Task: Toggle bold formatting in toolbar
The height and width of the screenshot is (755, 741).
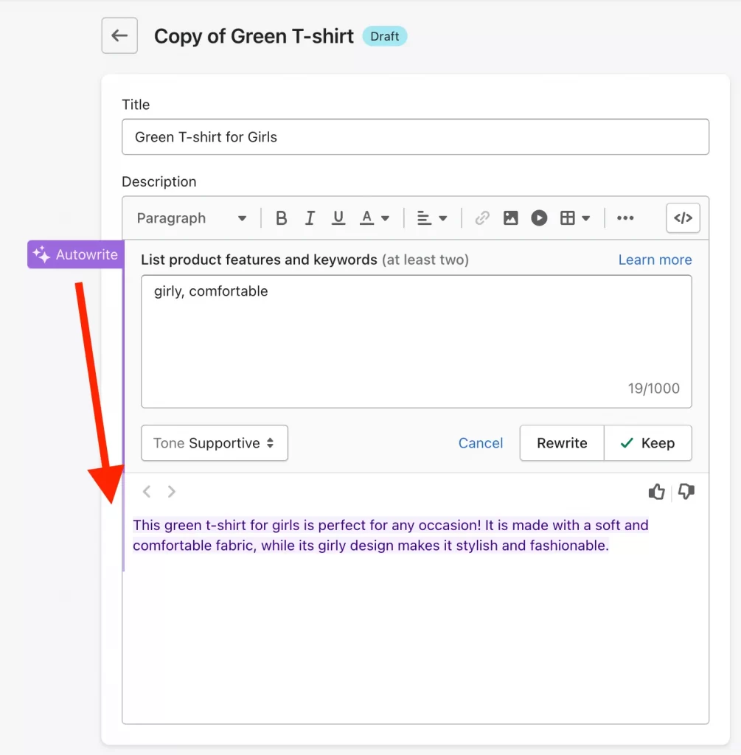Action: (x=281, y=218)
